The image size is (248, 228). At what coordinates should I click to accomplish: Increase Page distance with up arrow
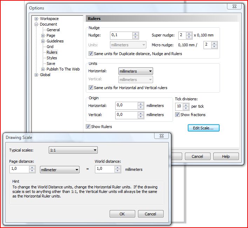tap(32, 168)
